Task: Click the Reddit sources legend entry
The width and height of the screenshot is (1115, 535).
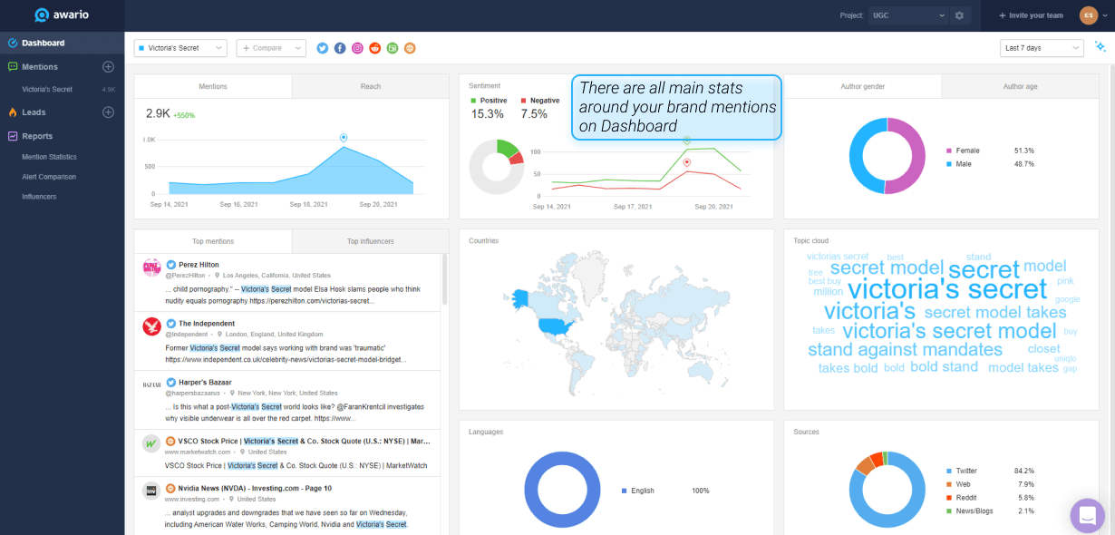Action: (x=967, y=499)
